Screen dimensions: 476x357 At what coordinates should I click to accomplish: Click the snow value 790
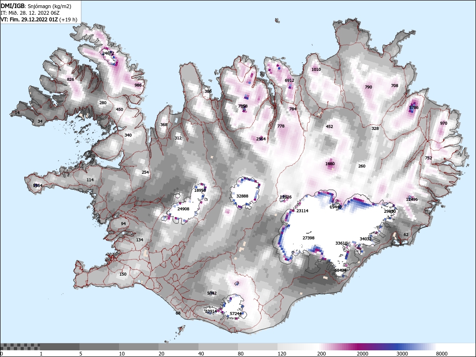(x=368, y=87)
